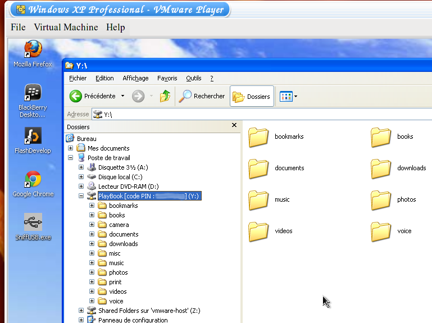The image size is (432, 323).
Task: Expand the print folder node
Action: tap(92, 282)
